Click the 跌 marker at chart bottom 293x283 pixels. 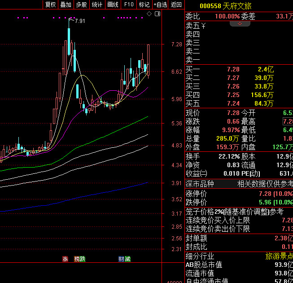[83, 259]
